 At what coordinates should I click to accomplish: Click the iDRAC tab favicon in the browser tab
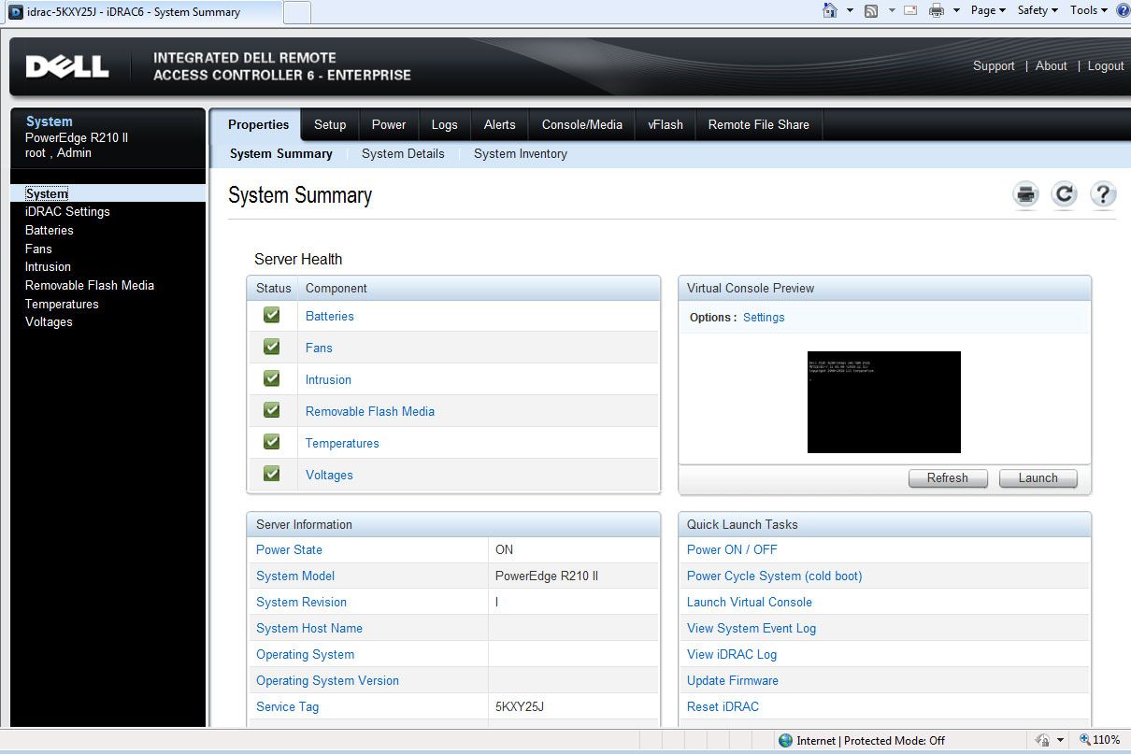pos(16,12)
